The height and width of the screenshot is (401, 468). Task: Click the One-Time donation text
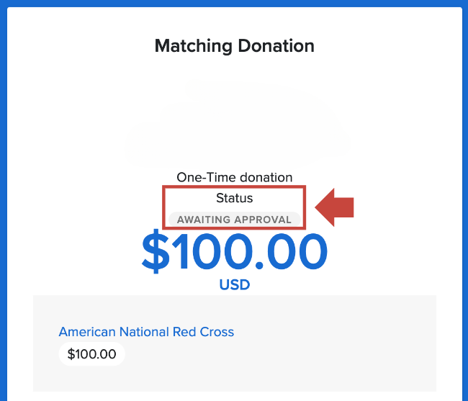click(234, 177)
